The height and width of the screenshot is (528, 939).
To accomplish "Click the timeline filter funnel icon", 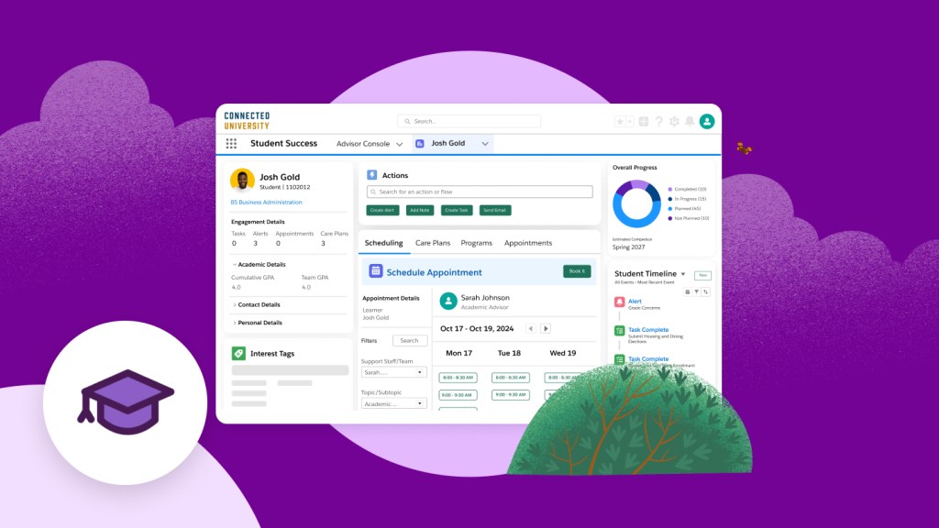I will (x=697, y=292).
